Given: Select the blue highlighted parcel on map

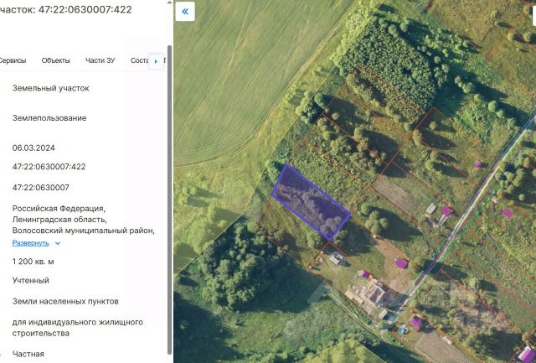Looking at the screenshot, I should pos(311,202).
